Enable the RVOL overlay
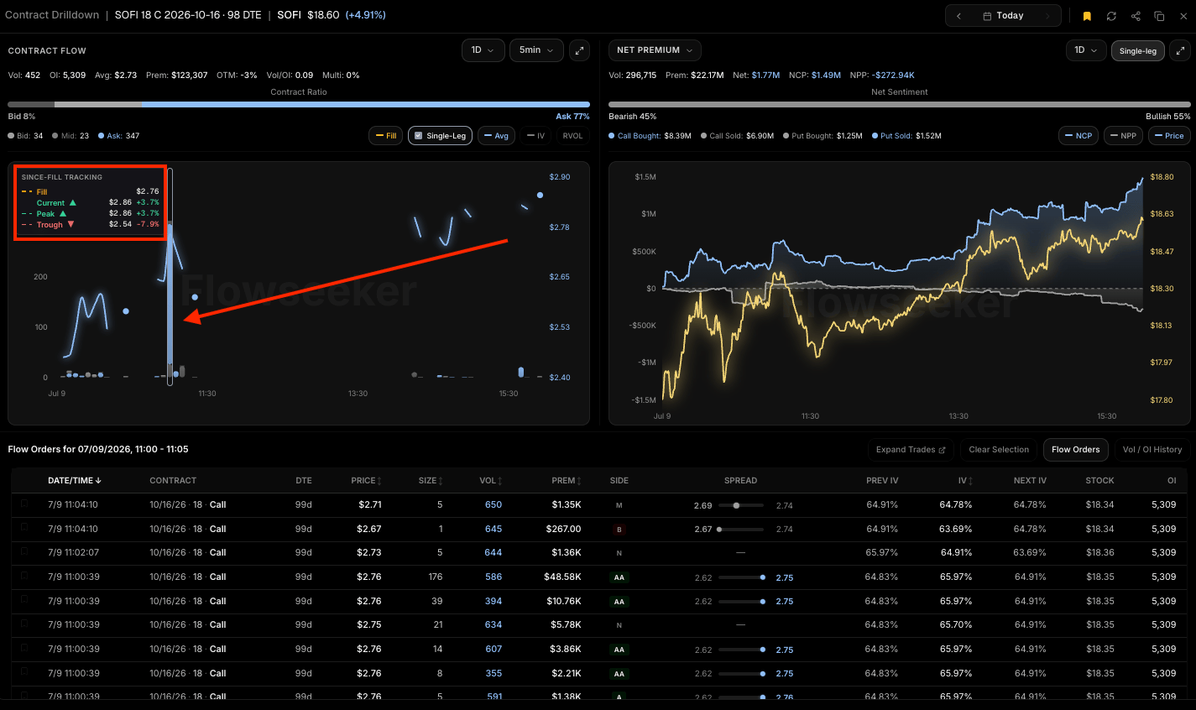This screenshot has height=710, width=1196. pyautogui.click(x=572, y=136)
